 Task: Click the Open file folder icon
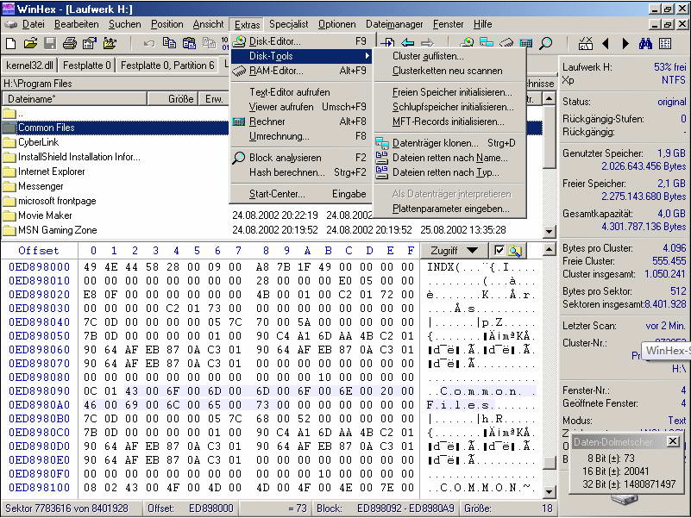pyautogui.click(x=30, y=43)
